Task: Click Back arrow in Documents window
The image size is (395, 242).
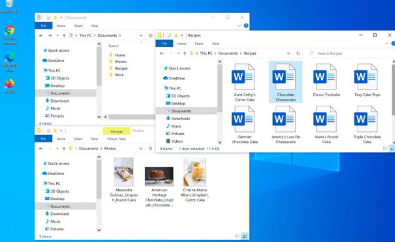Action: point(41,36)
